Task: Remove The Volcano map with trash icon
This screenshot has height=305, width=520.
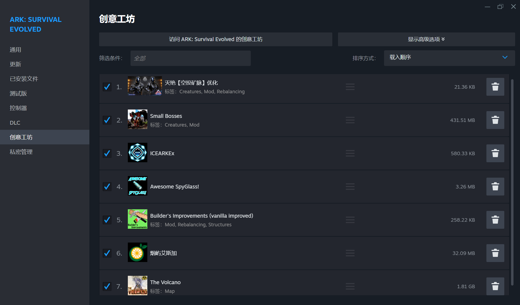Action: tap(495, 286)
